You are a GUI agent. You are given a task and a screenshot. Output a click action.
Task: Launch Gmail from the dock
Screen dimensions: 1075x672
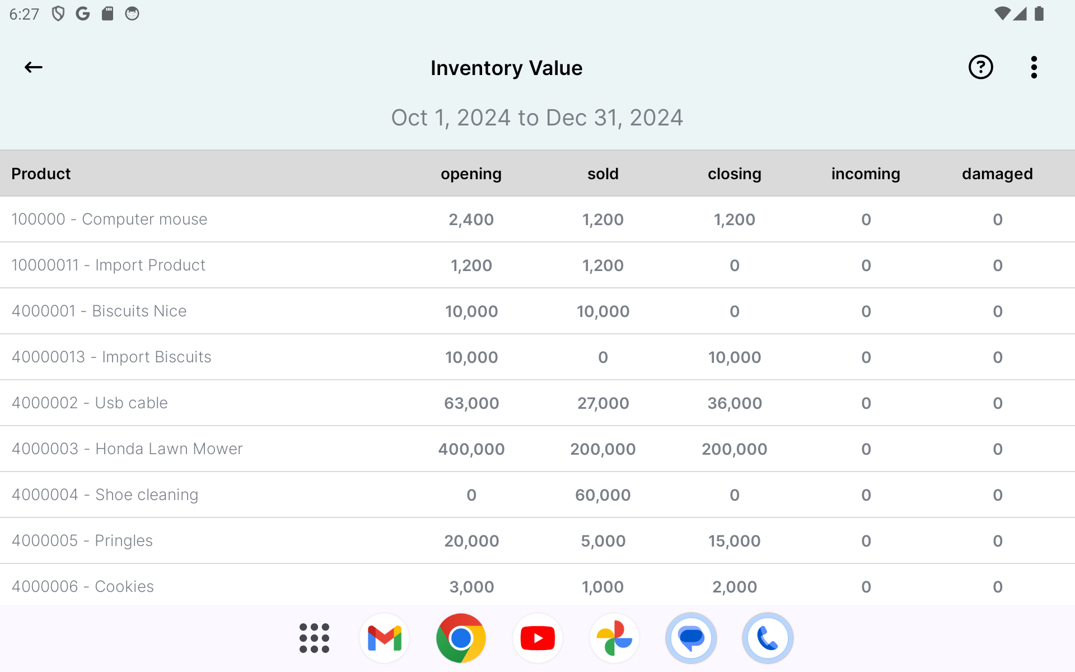tap(385, 638)
